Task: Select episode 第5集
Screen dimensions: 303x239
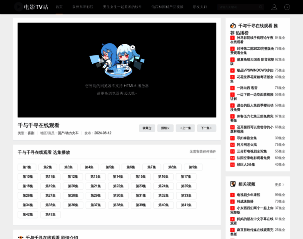Action: point(110,167)
